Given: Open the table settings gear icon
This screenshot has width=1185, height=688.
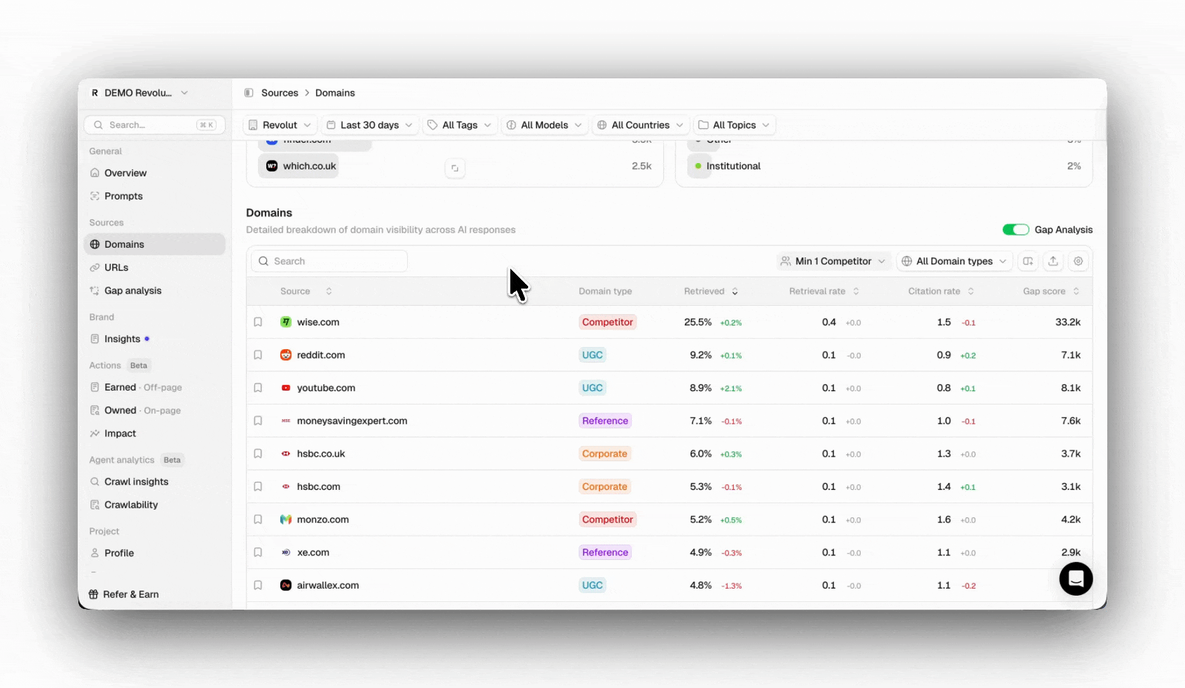Looking at the screenshot, I should pyautogui.click(x=1078, y=261).
